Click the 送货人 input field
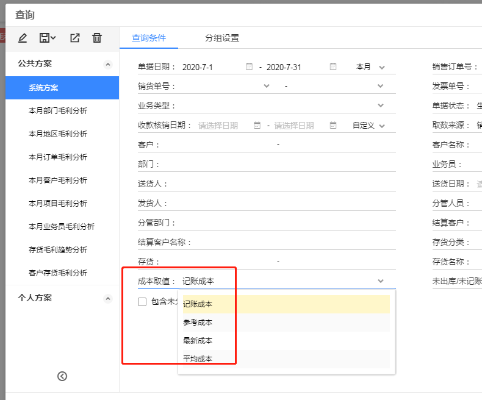Image resolution: width=482 pixels, height=400 pixels. tap(282, 184)
